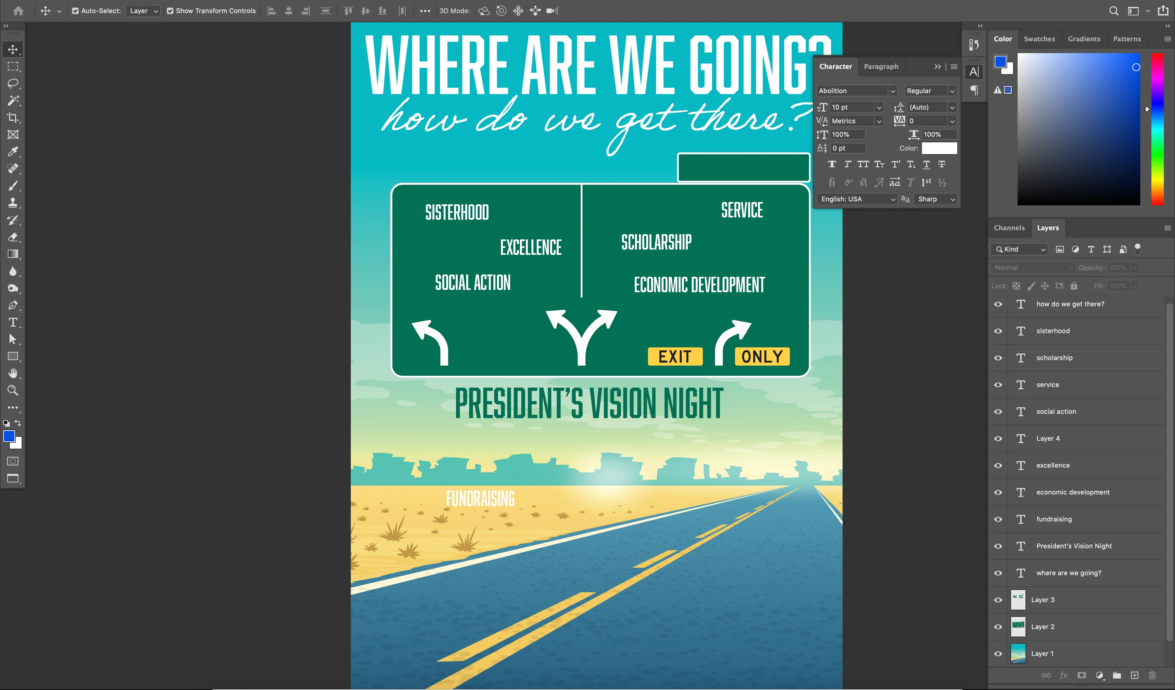This screenshot has height=690, width=1175.
Task: Select the President's Vision Night layer
Action: (1074, 546)
